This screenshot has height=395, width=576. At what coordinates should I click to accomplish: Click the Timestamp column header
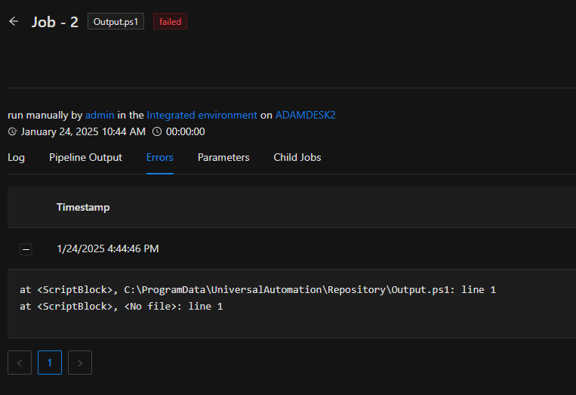click(x=83, y=208)
